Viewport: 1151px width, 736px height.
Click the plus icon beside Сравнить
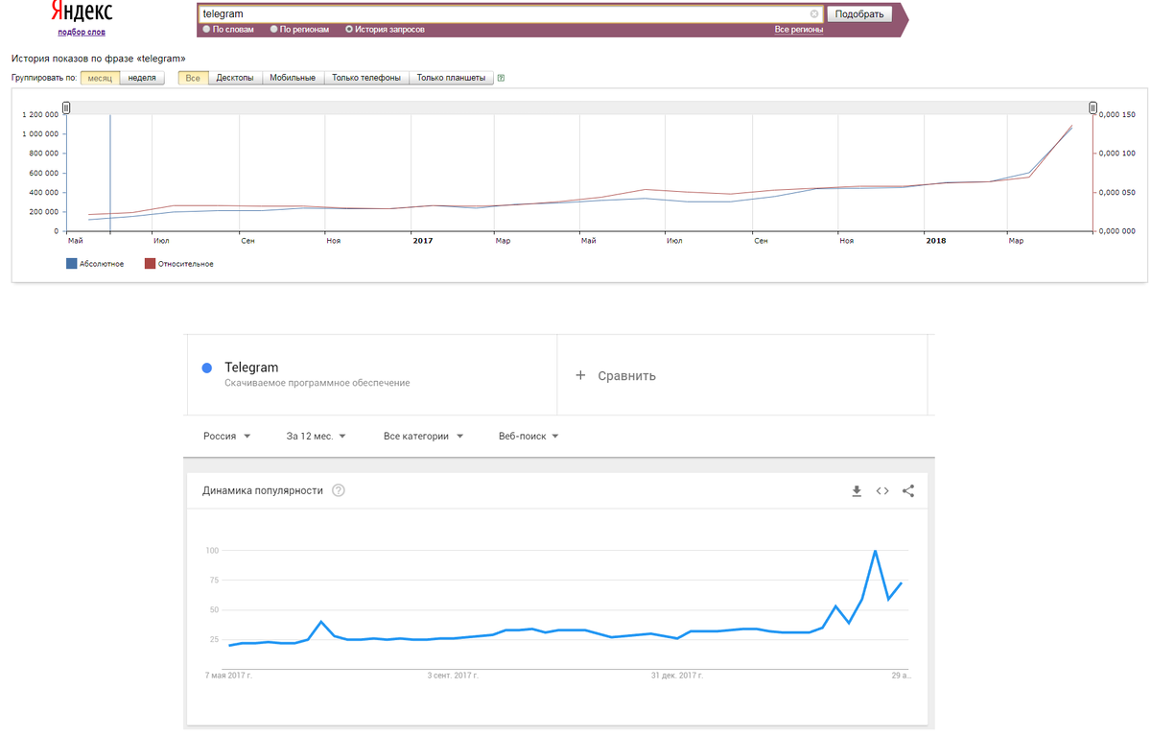[580, 375]
